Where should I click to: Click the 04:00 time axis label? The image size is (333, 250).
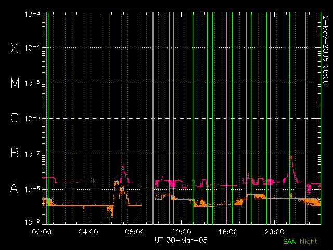coord(88,232)
